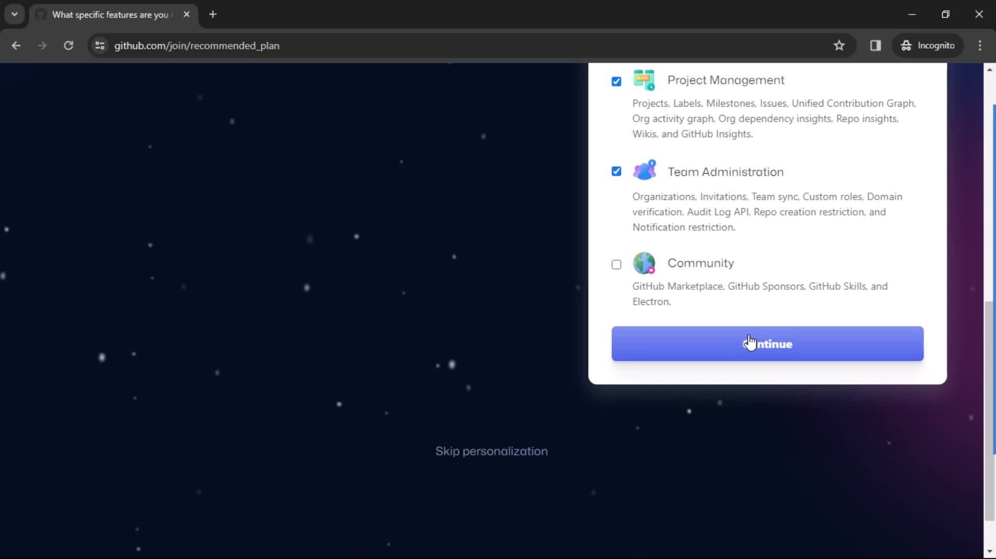996x559 pixels.
Task: Click the Continue button
Action: click(768, 344)
